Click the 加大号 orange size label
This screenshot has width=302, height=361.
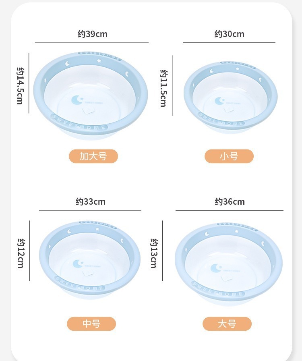[93, 156]
